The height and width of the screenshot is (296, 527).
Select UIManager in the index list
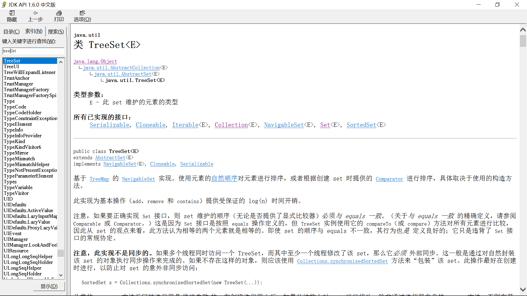click(x=16, y=239)
